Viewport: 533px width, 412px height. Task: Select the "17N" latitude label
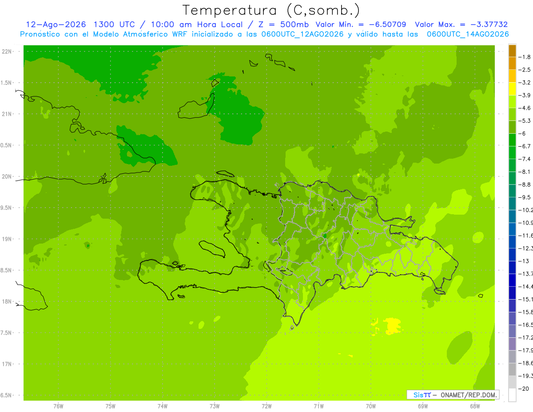click(x=7, y=364)
